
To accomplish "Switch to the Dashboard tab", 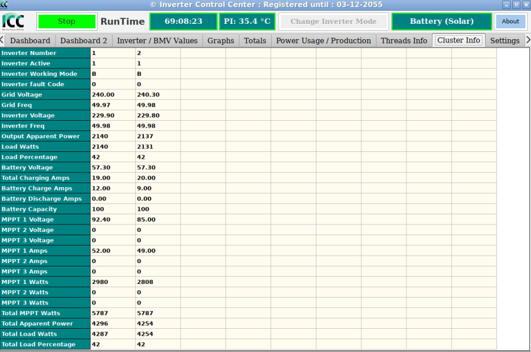I will [x=30, y=41].
